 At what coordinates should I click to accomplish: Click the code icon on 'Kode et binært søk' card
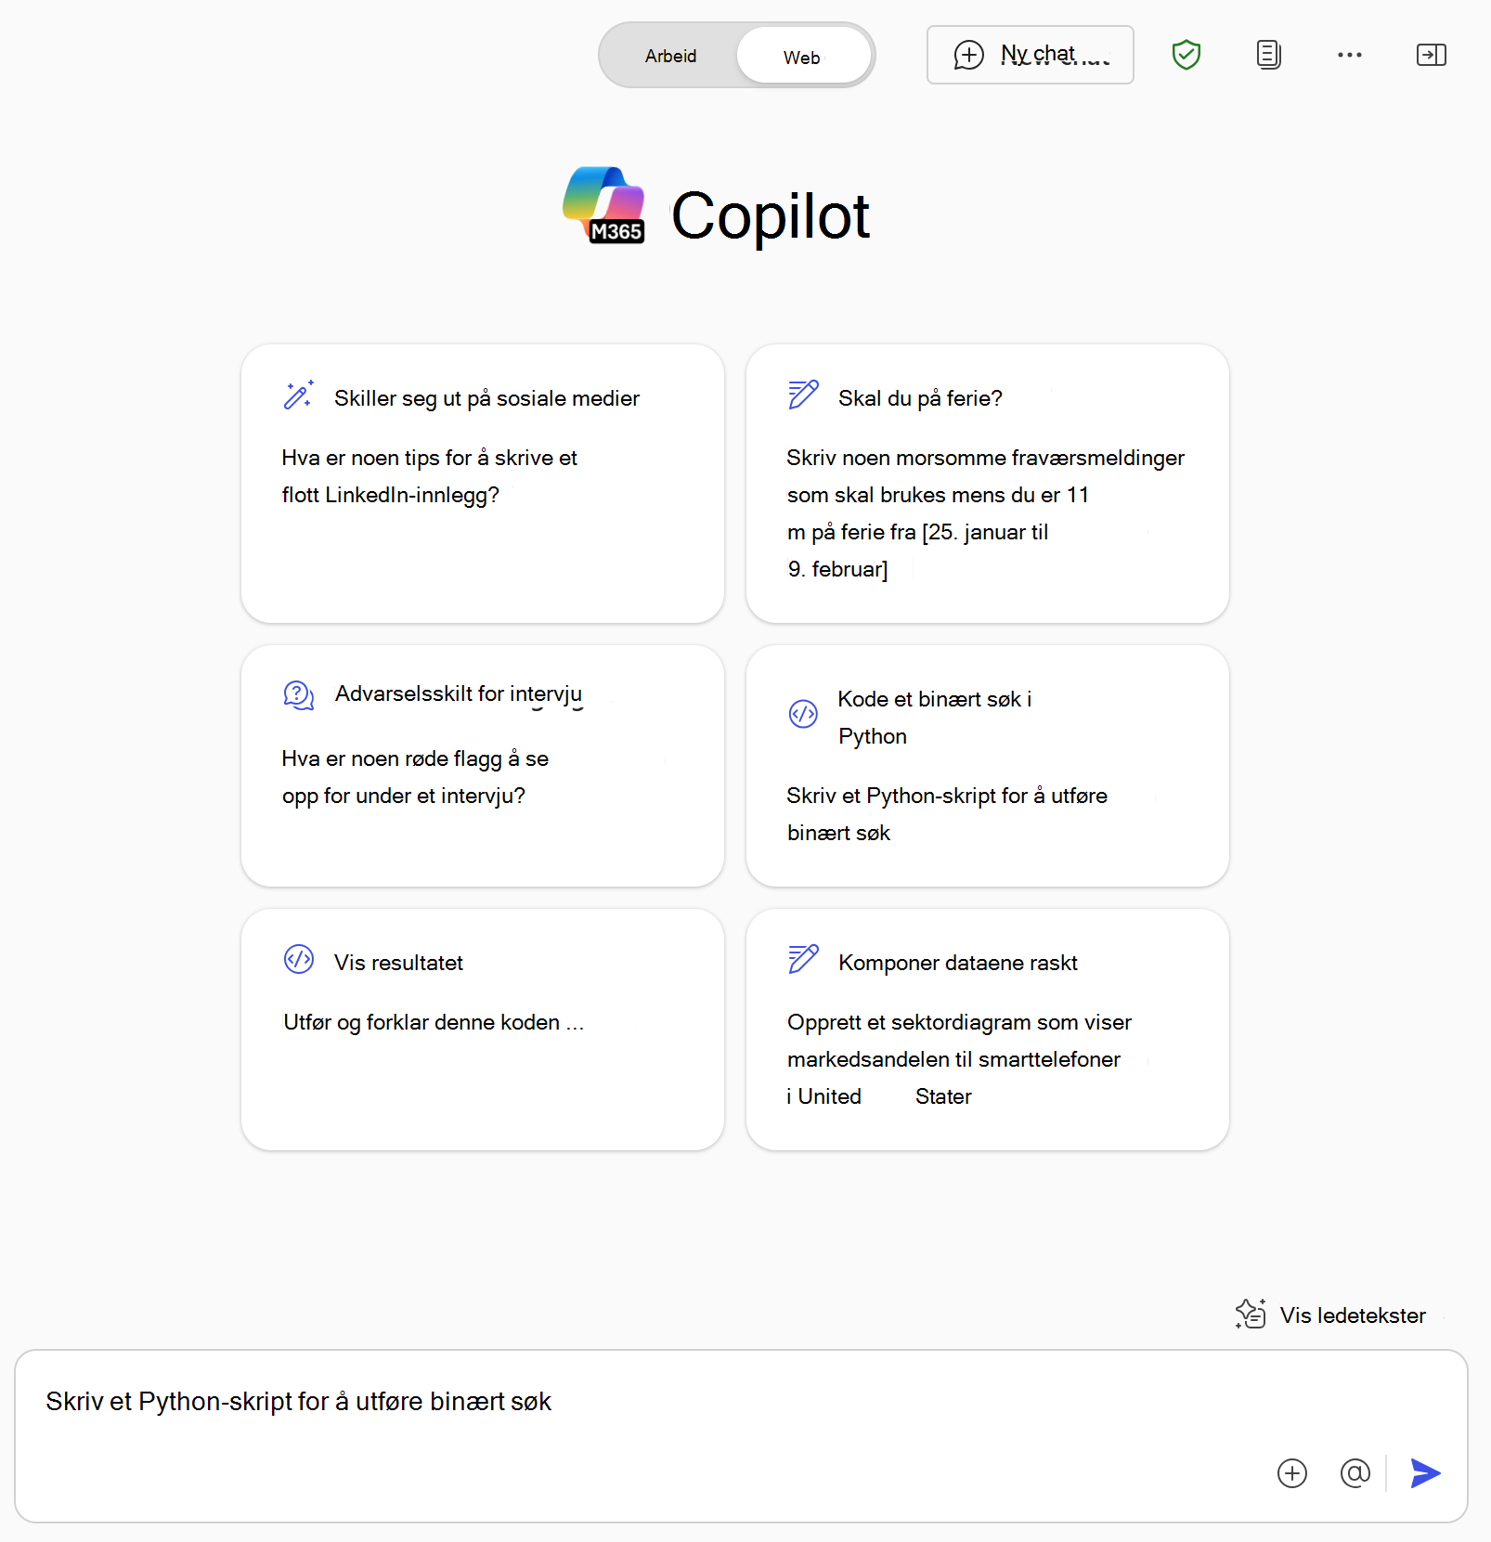tap(803, 713)
